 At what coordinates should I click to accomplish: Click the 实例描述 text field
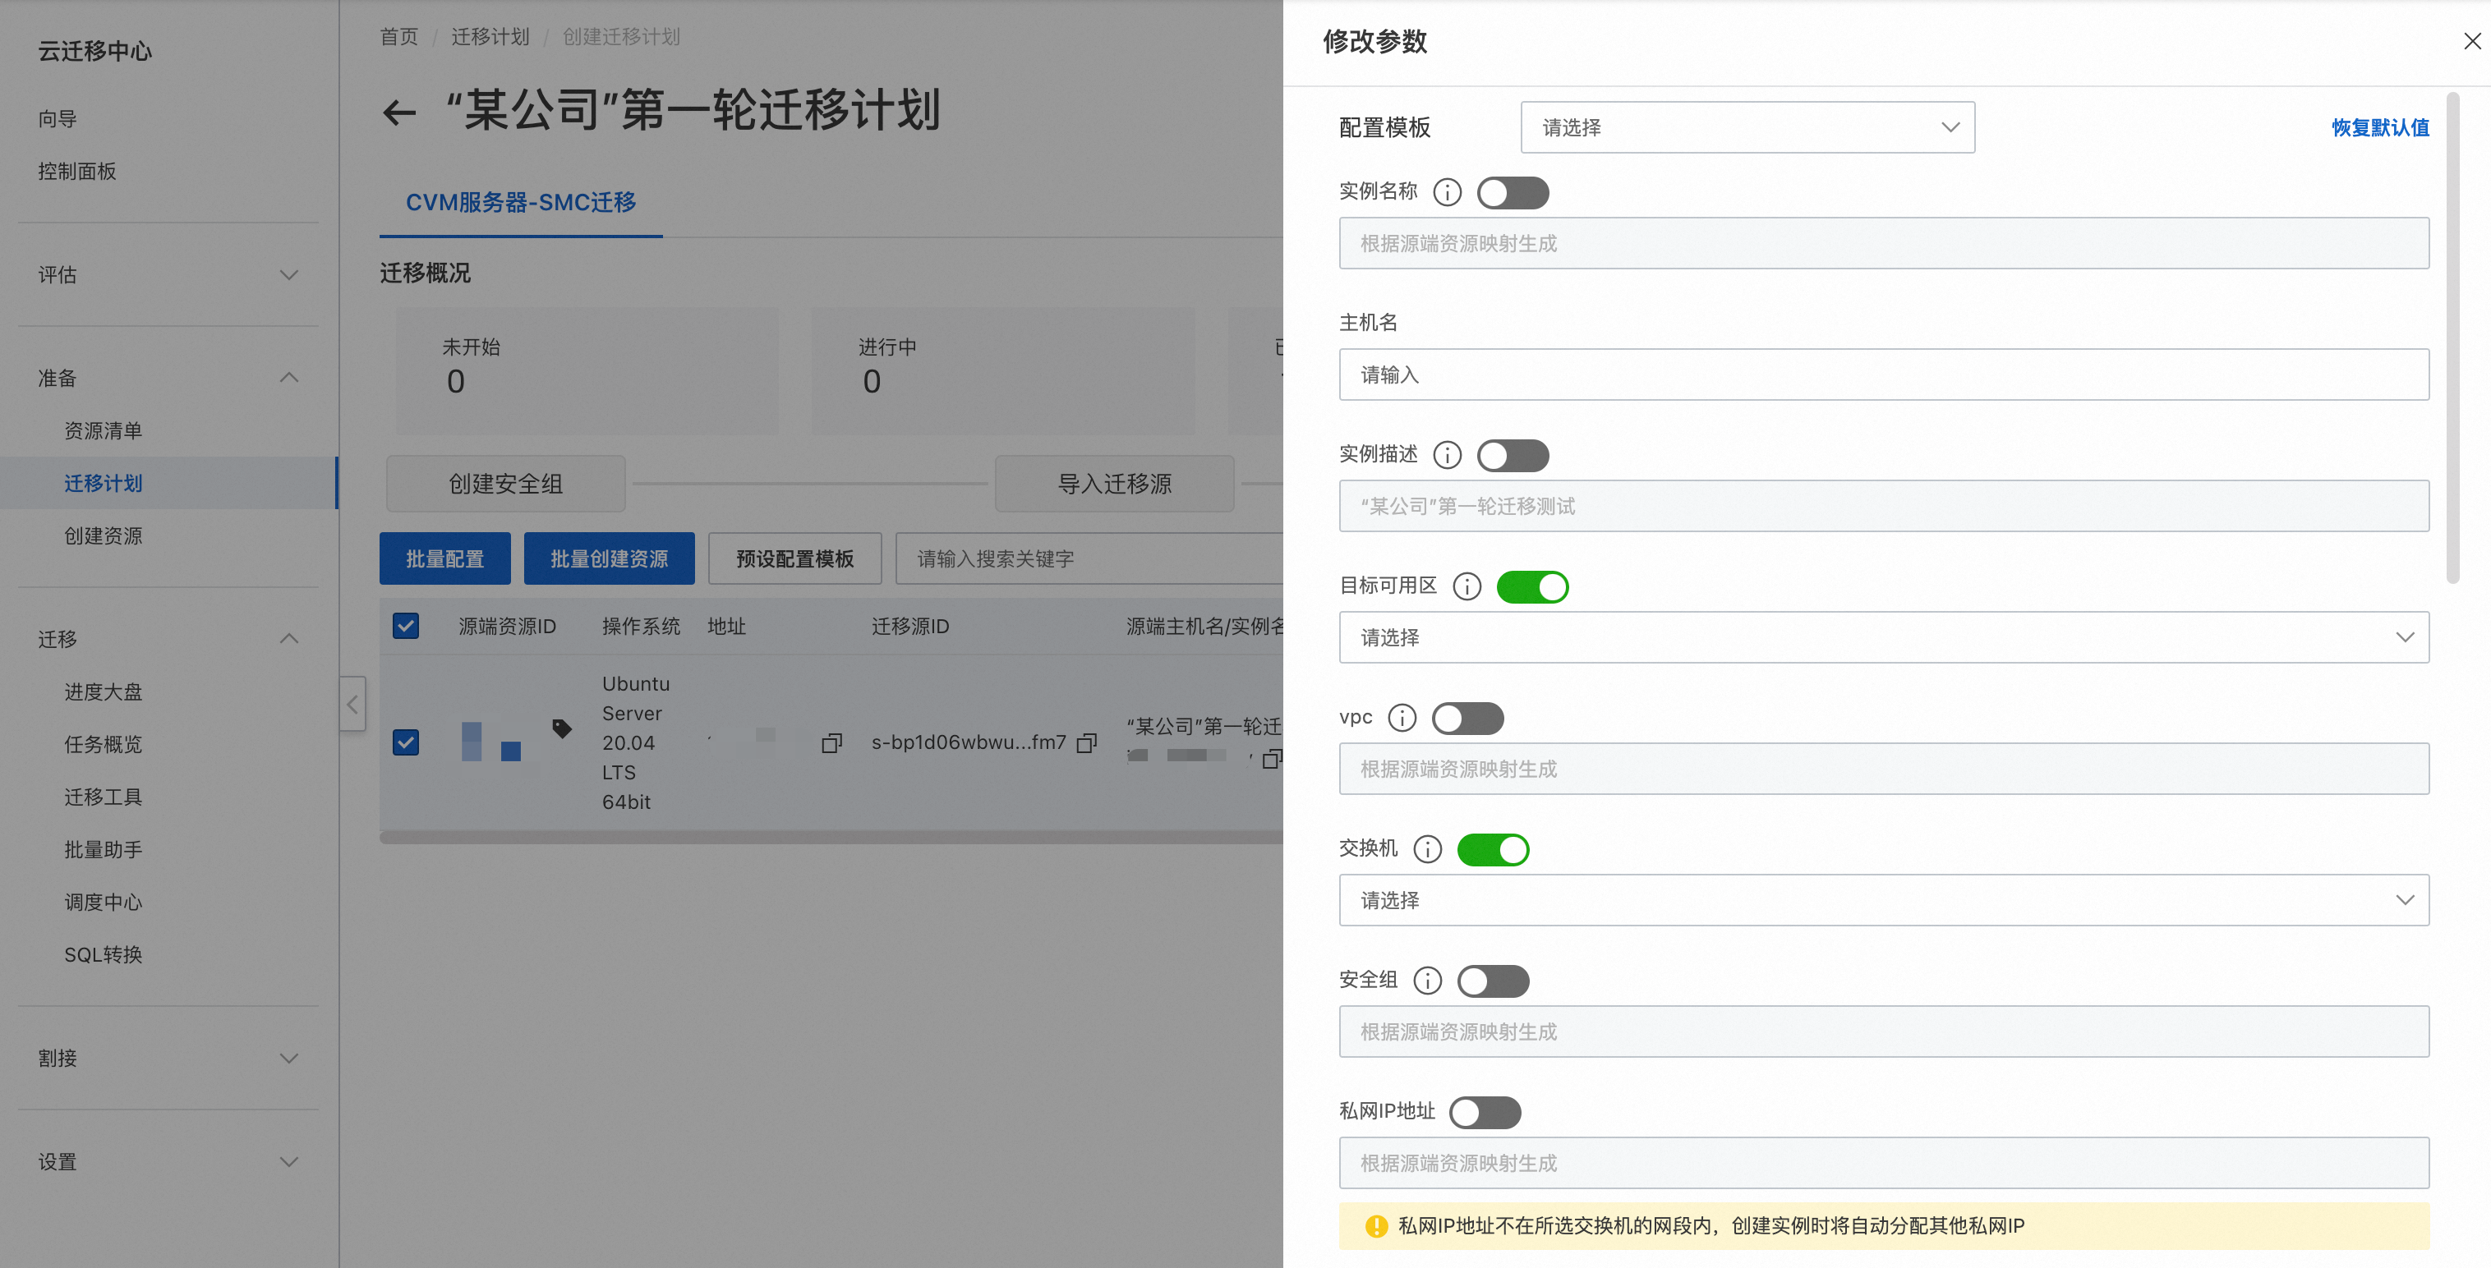pyautogui.click(x=1884, y=505)
